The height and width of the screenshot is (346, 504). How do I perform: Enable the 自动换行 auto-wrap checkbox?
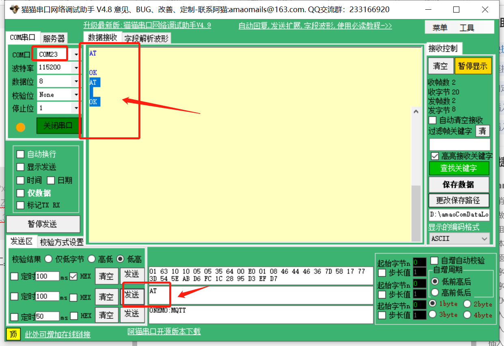[x=20, y=154]
